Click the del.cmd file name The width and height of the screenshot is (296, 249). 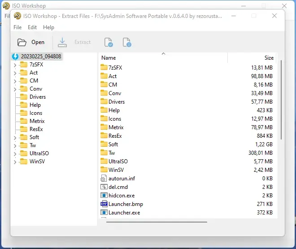118,187
